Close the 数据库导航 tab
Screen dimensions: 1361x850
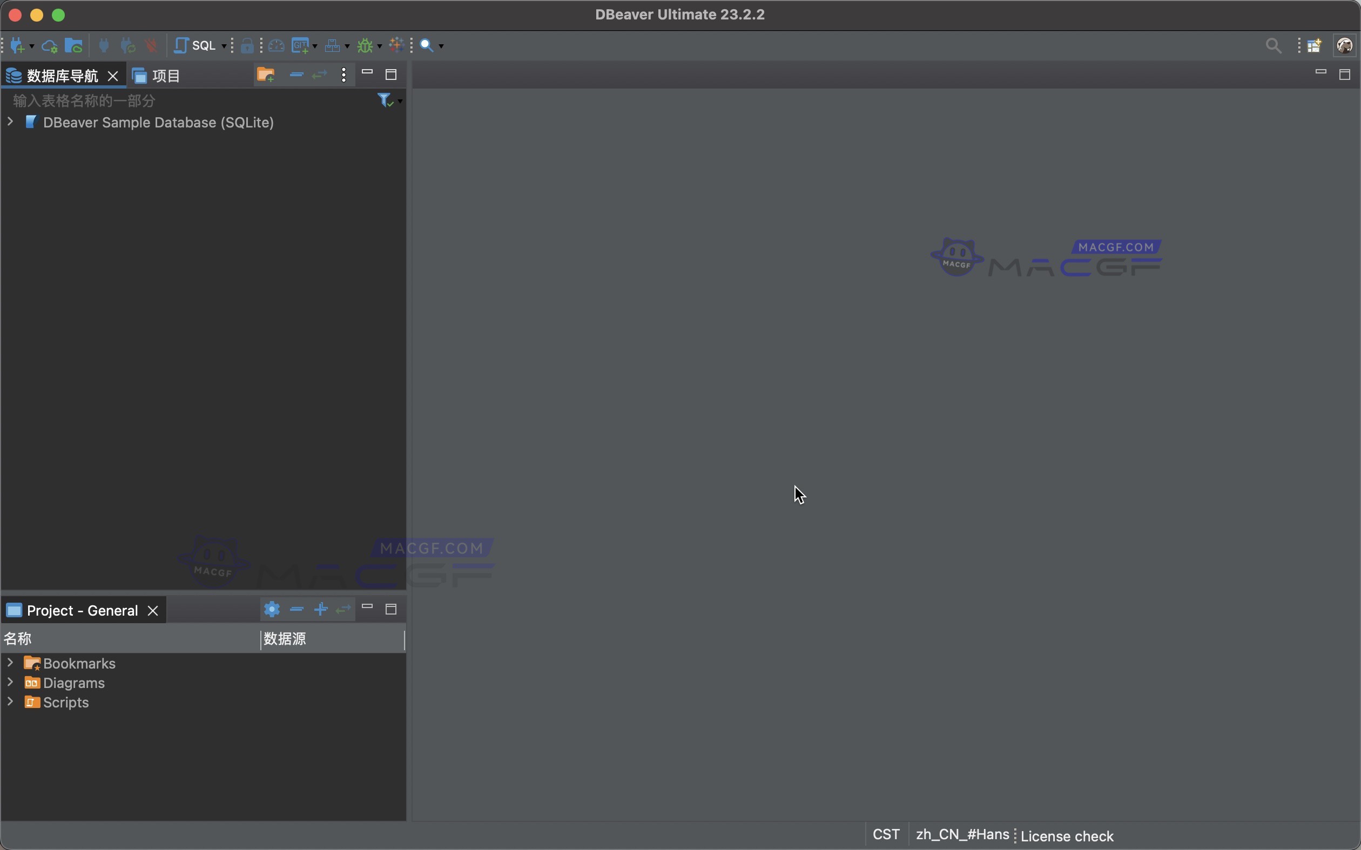tap(113, 77)
